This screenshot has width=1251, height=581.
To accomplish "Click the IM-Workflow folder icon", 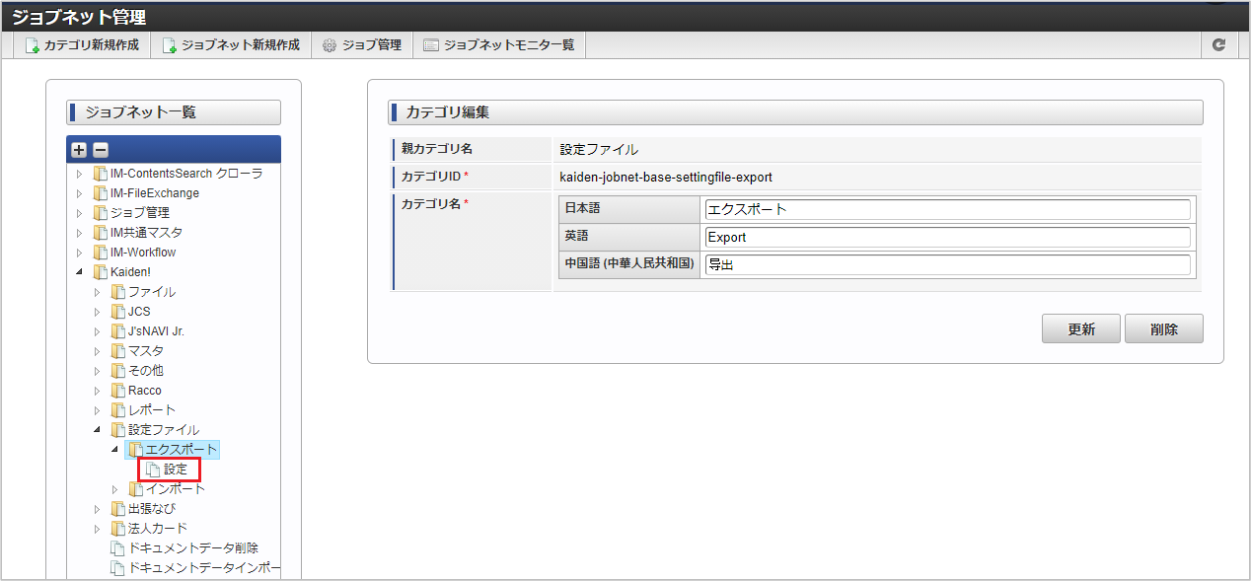I will [x=100, y=253].
